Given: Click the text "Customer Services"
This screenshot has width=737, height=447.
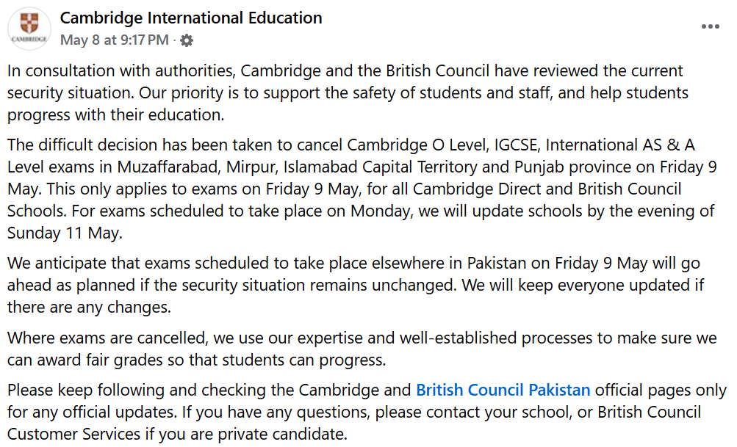Looking at the screenshot, I should click(x=73, y=435).
